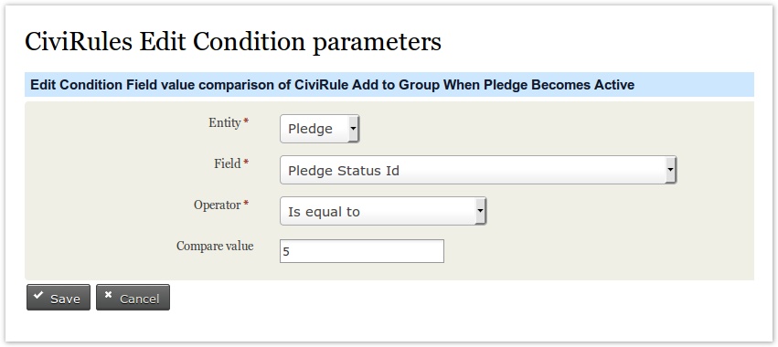Click the blue Edit Condition Field value header
Image resolution: width=778 pixels, height=347 pixels.
[x=389, y=85]
